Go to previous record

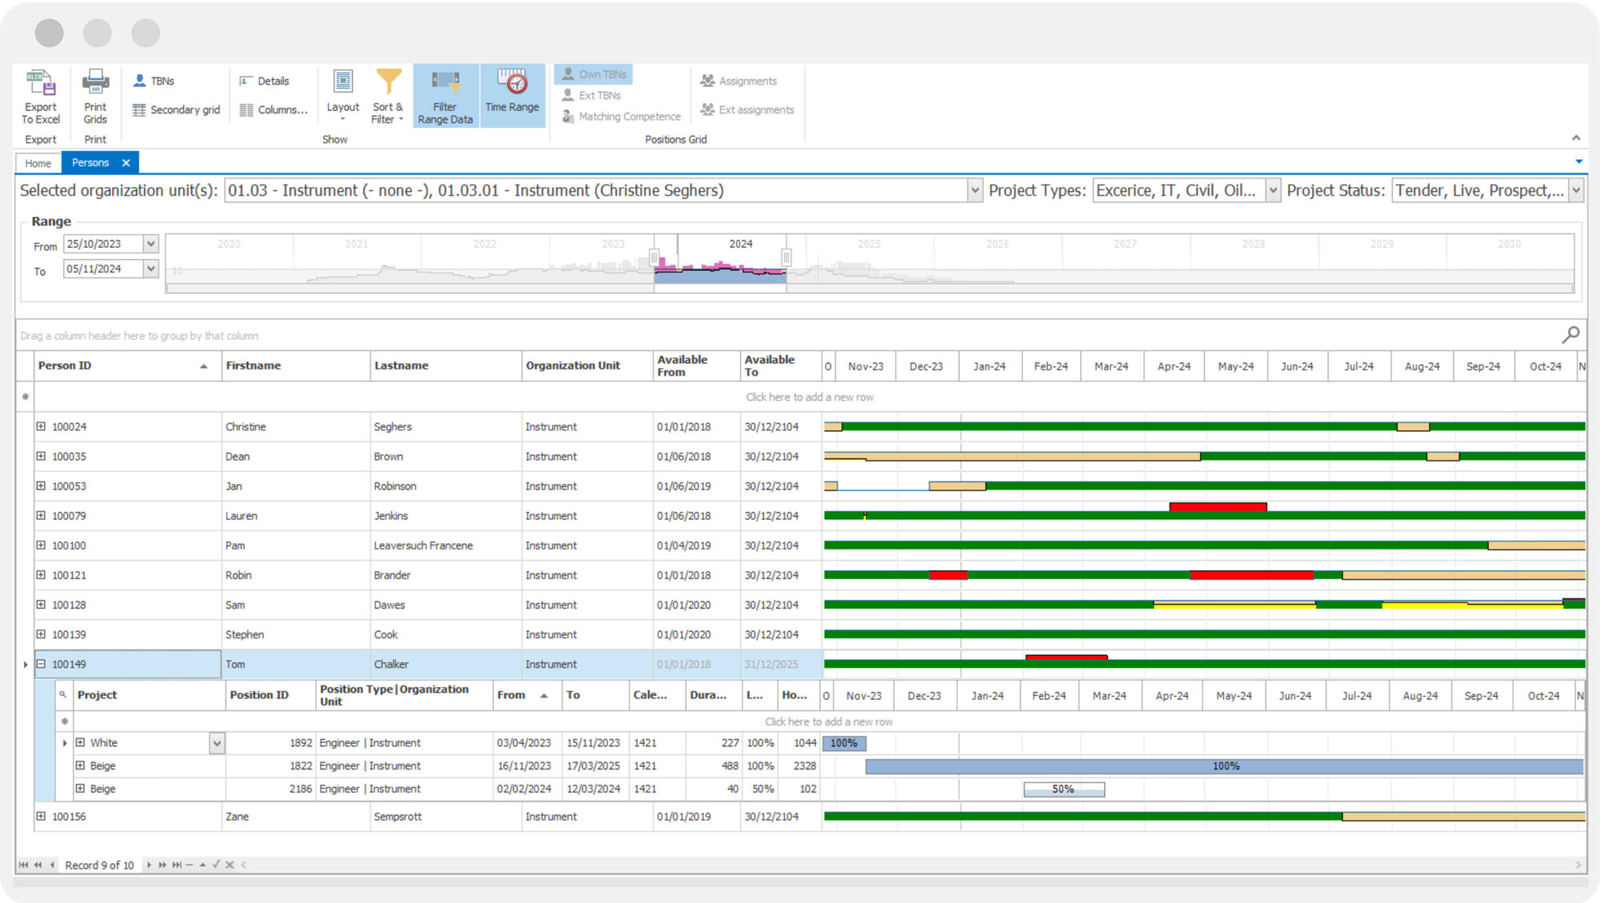52,865
